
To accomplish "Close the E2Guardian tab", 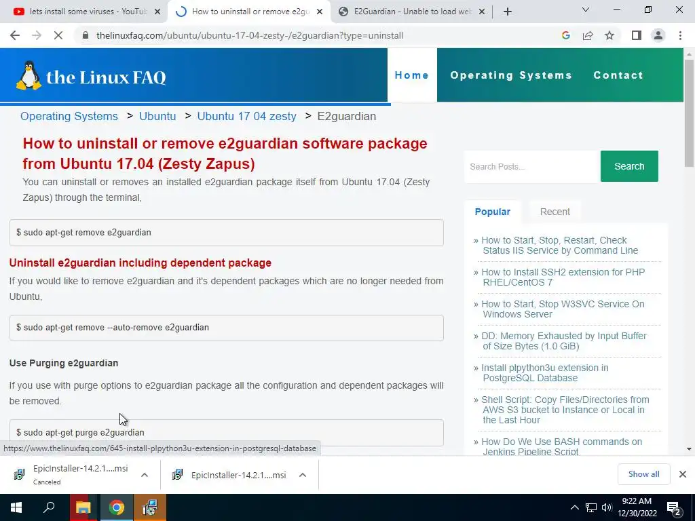I will pos(482,12).
